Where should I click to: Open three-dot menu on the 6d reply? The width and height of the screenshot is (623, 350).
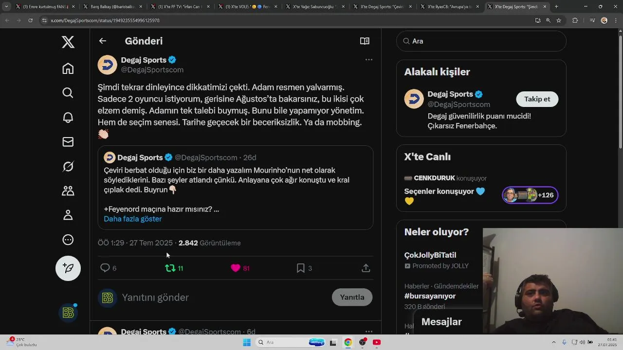click(x=369, y=331)
